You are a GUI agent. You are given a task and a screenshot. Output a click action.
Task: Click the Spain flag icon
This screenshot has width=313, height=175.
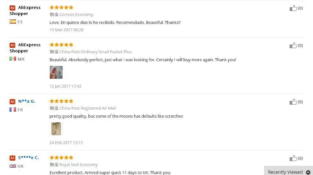[x=13, y=22]
